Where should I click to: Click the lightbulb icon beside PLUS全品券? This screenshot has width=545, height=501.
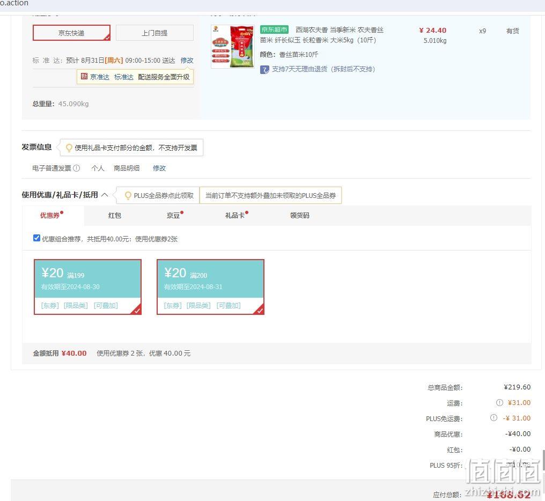pyautogui.click(x=128, y=195)
